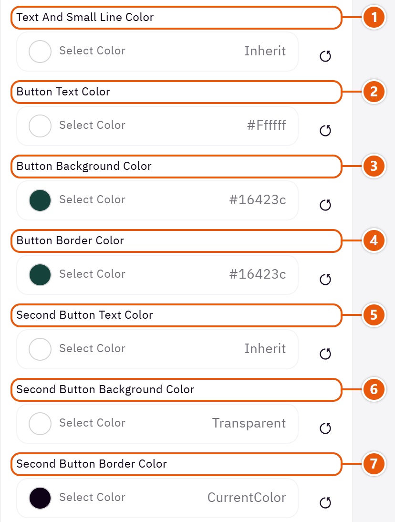The height and width of the screenshot is (522, 395).
Task: Edit the #Ffffff hex value field
Action: (266, 125)
